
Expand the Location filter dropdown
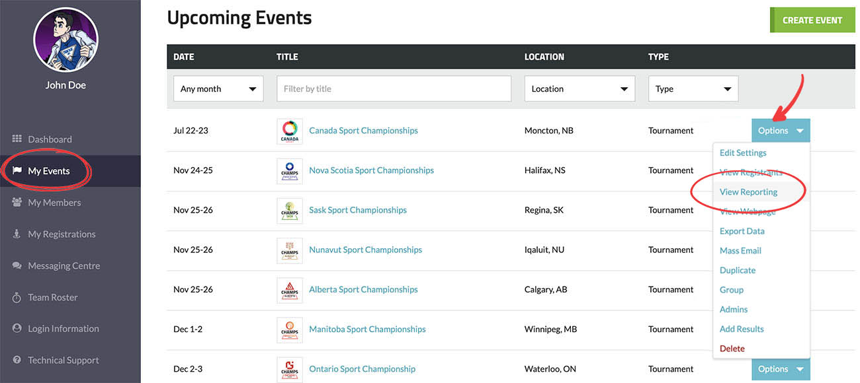tap(579, 89)
